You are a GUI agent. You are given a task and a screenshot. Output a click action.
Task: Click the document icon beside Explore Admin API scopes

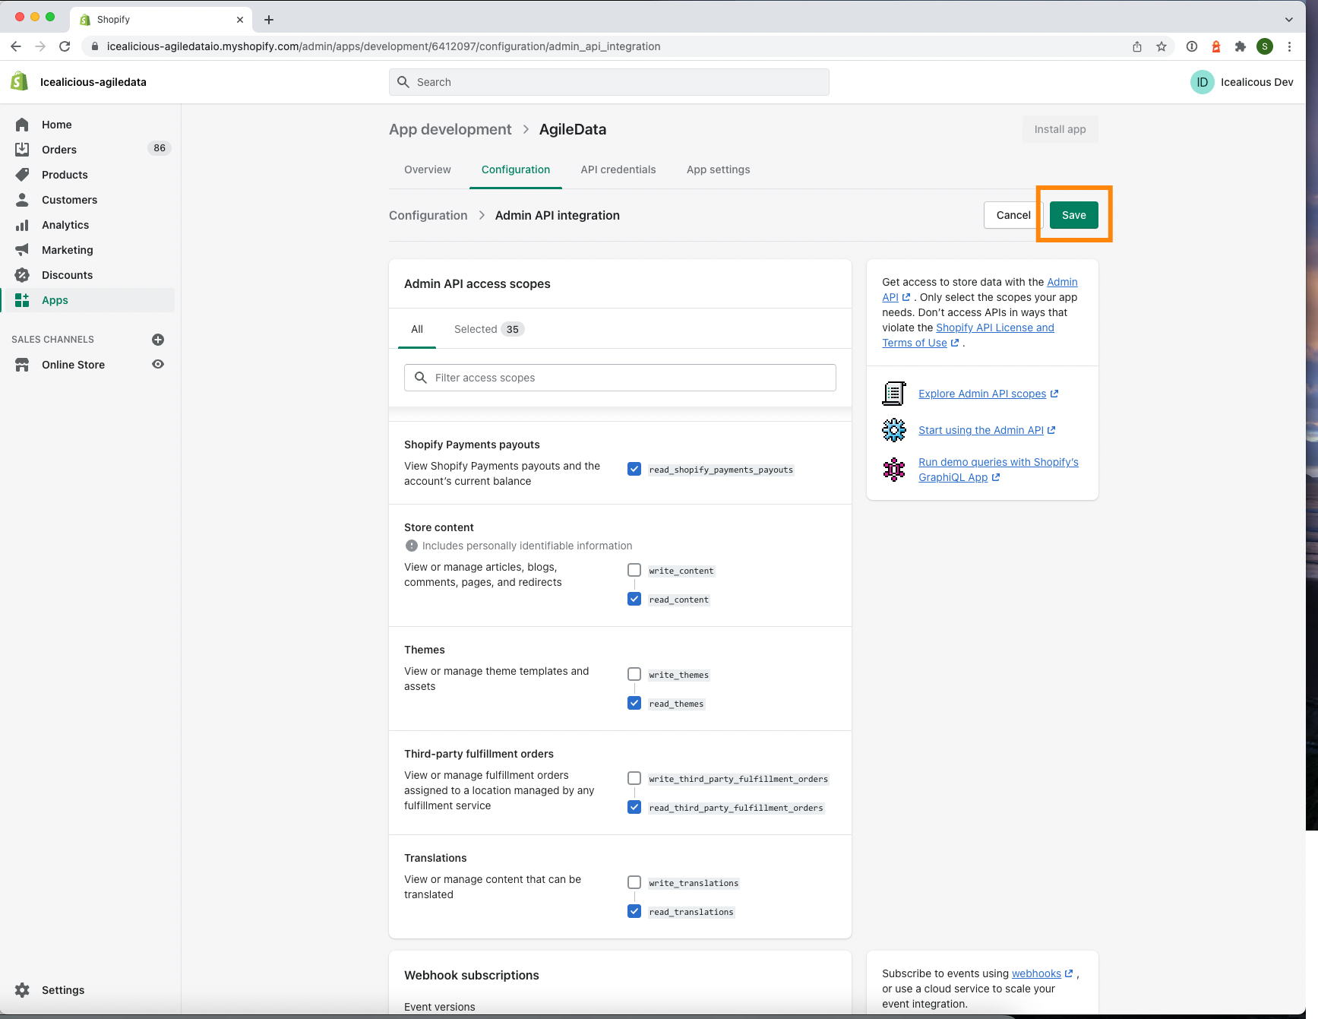[894, 394]
